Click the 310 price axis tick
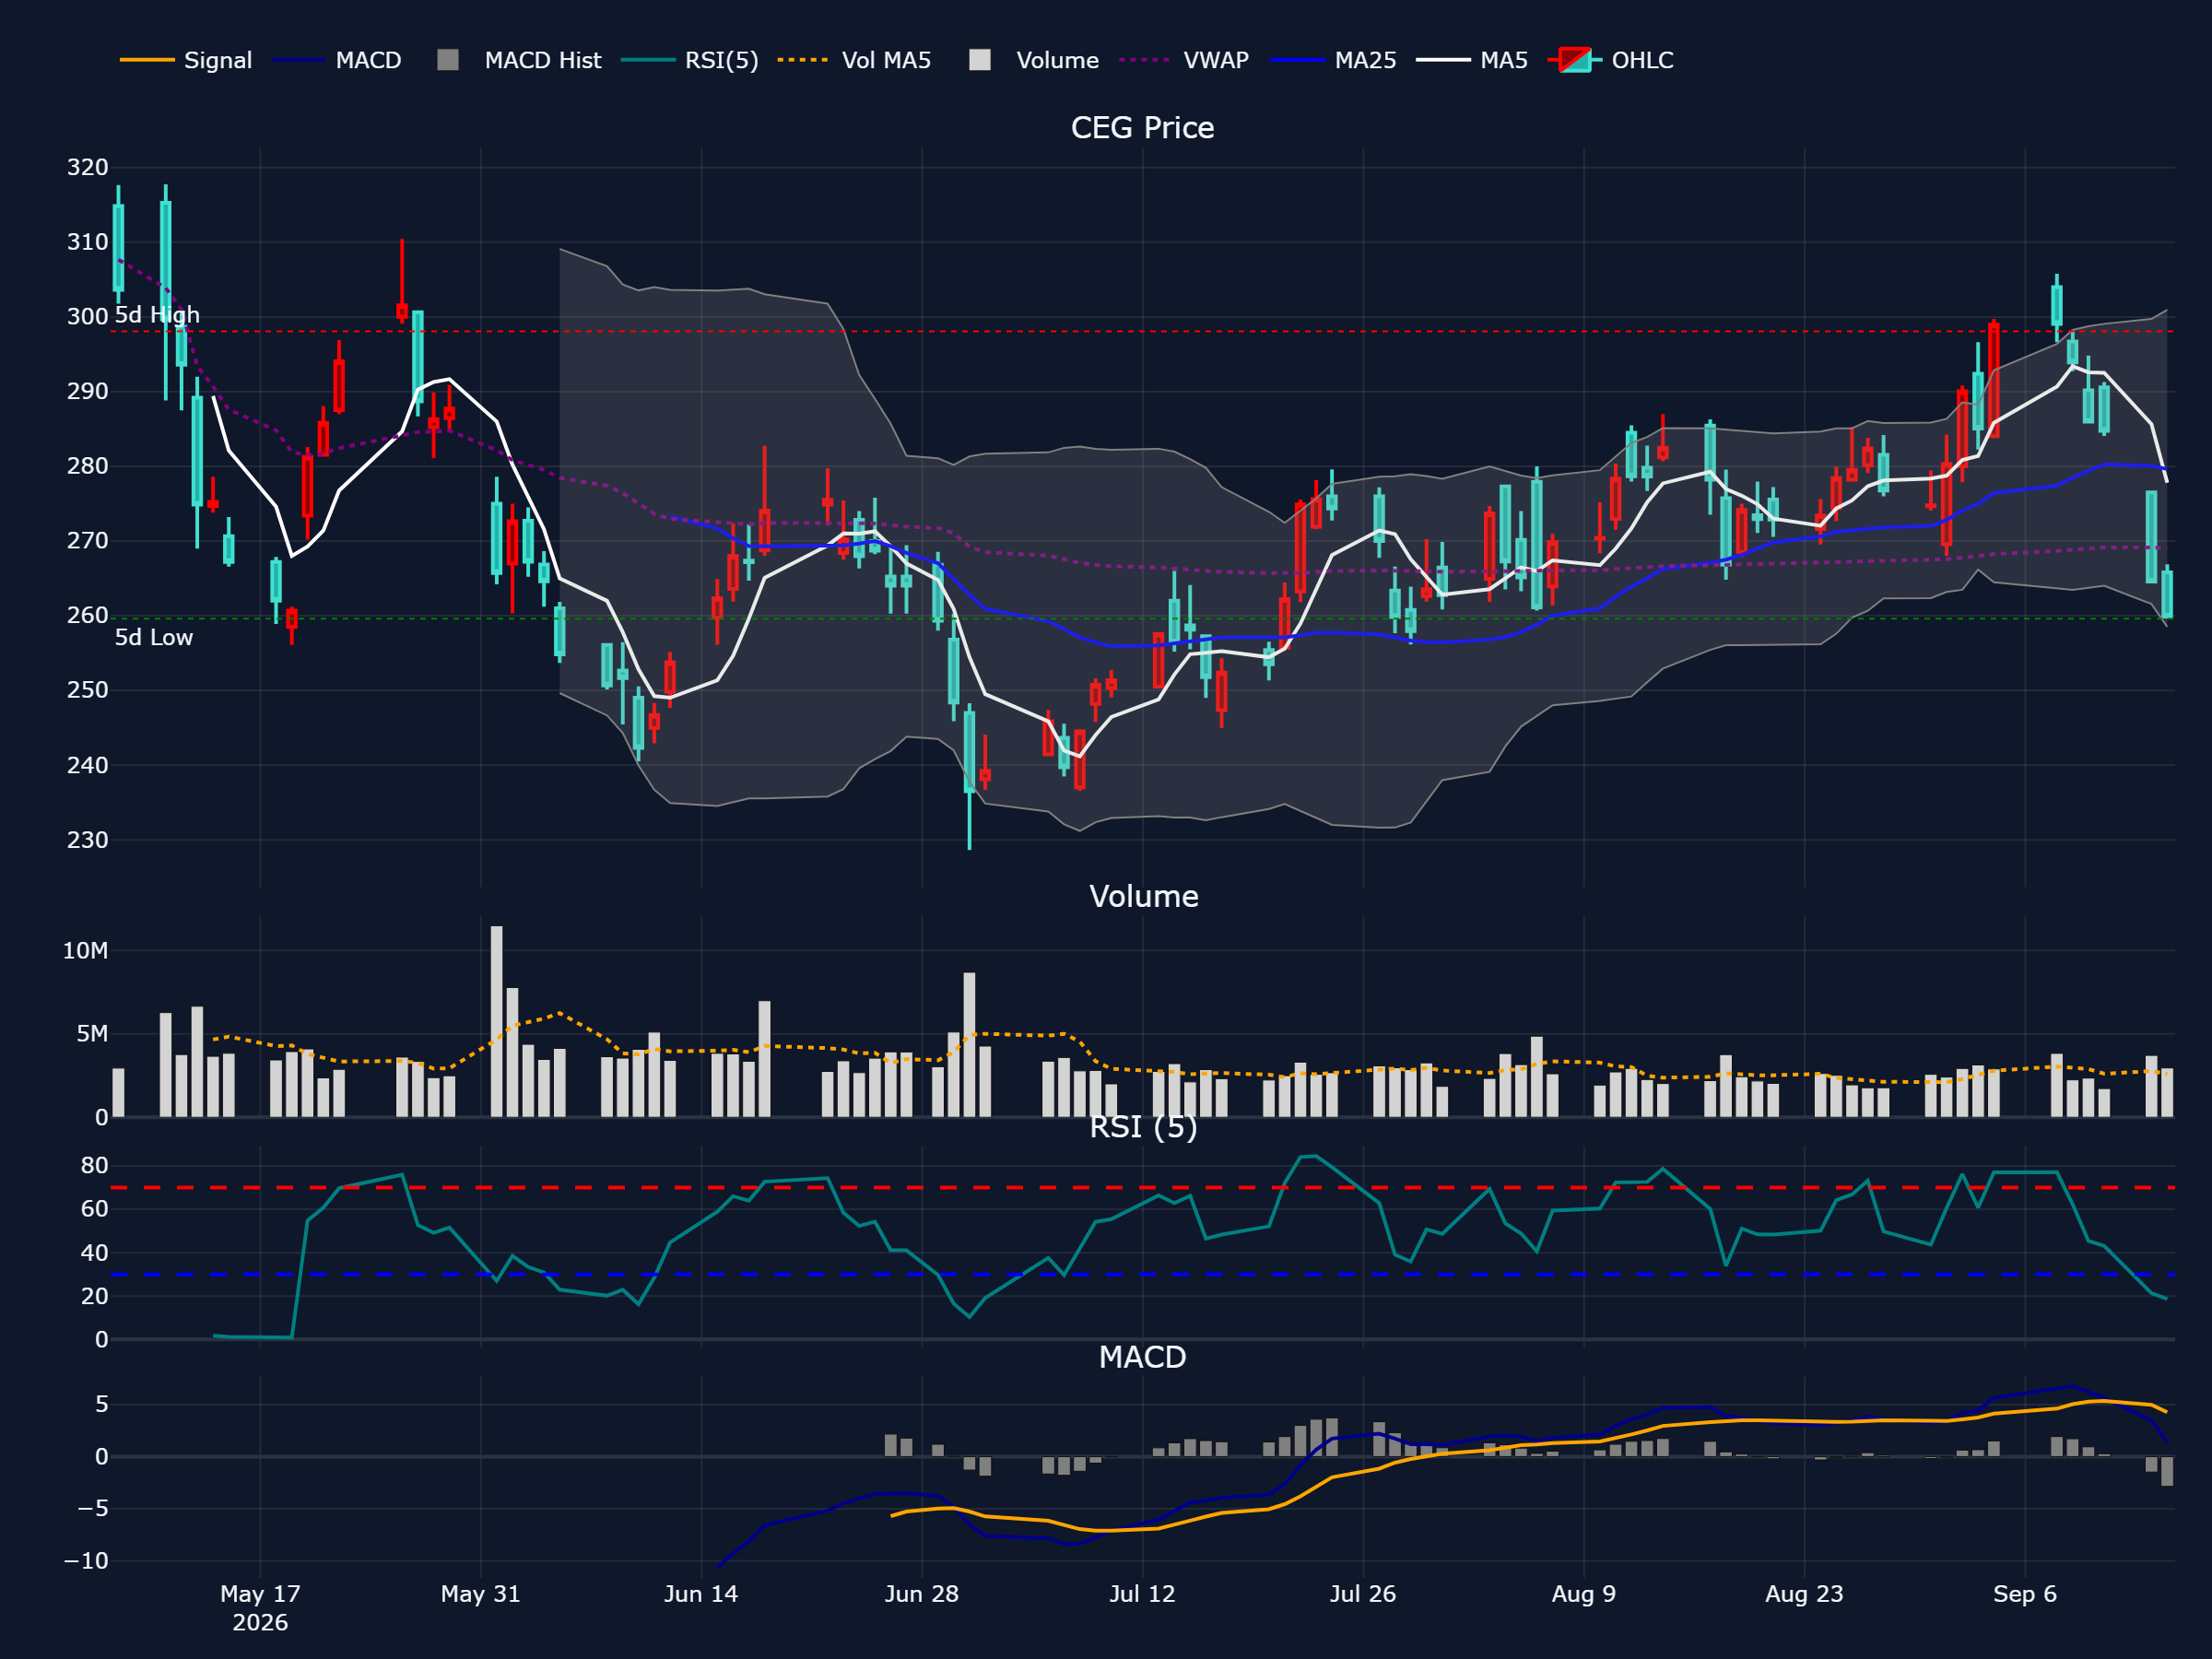 coord(88,242)
